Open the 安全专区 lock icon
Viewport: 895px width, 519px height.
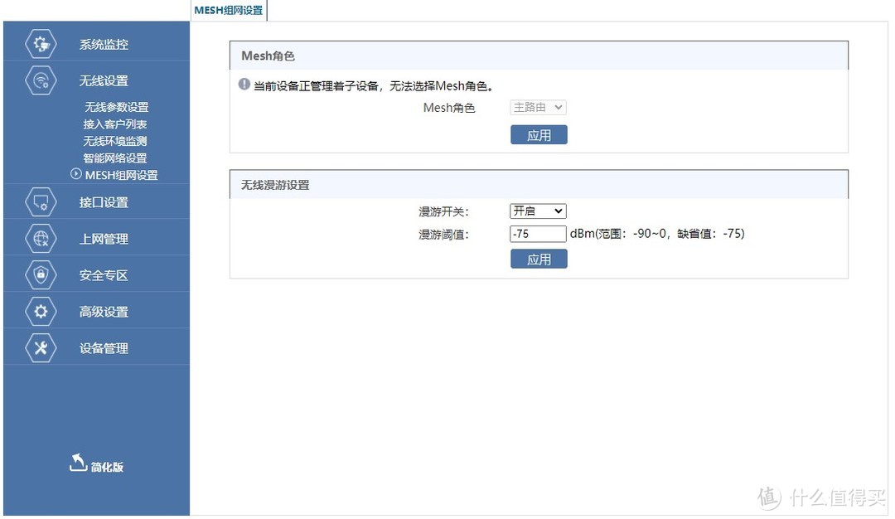40,274
